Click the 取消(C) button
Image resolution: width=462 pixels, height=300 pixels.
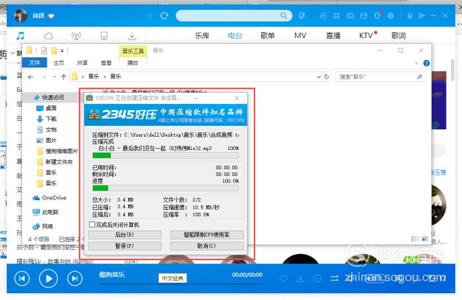tap(207, 245)
